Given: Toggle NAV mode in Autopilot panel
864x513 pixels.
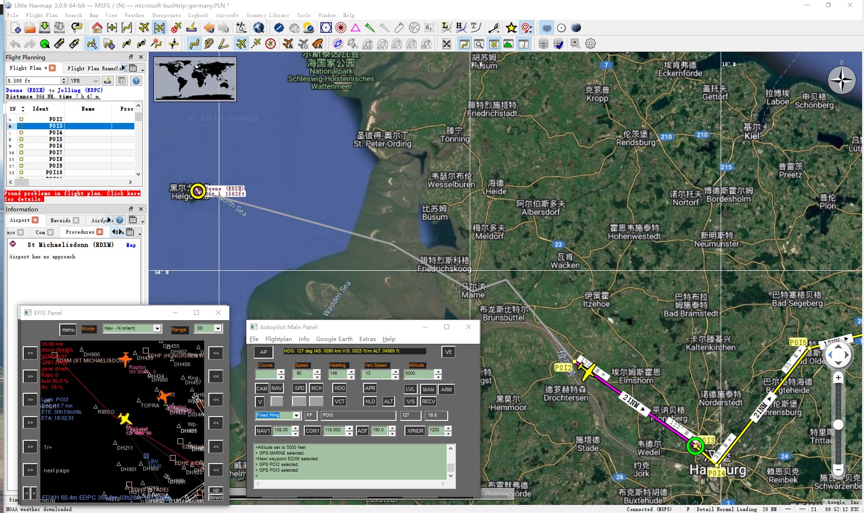Looking at the screenshot, I should point(277,388).
